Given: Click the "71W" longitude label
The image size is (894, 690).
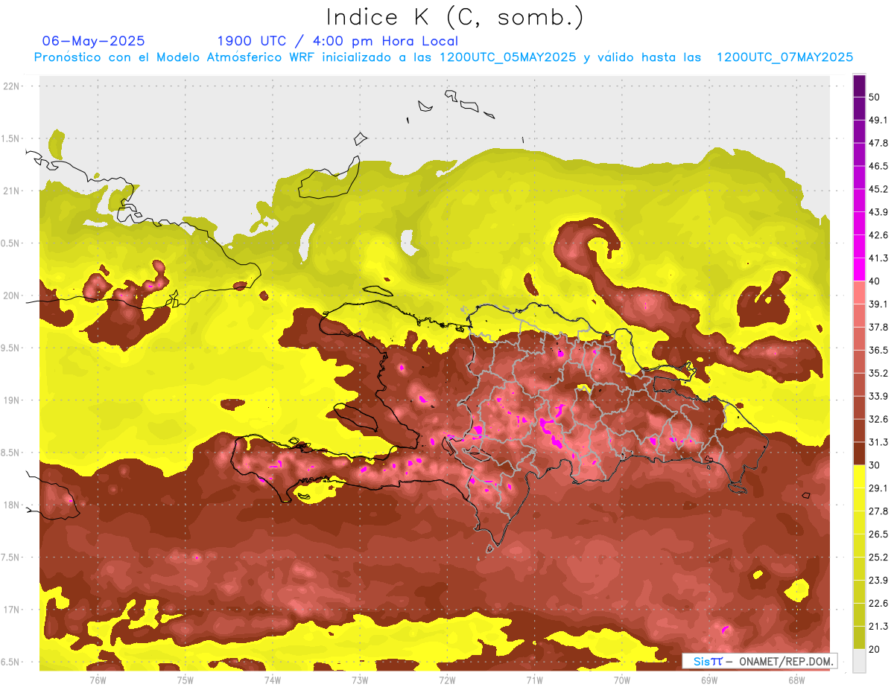Looking at the screenshot, I should tap(535, 680).
